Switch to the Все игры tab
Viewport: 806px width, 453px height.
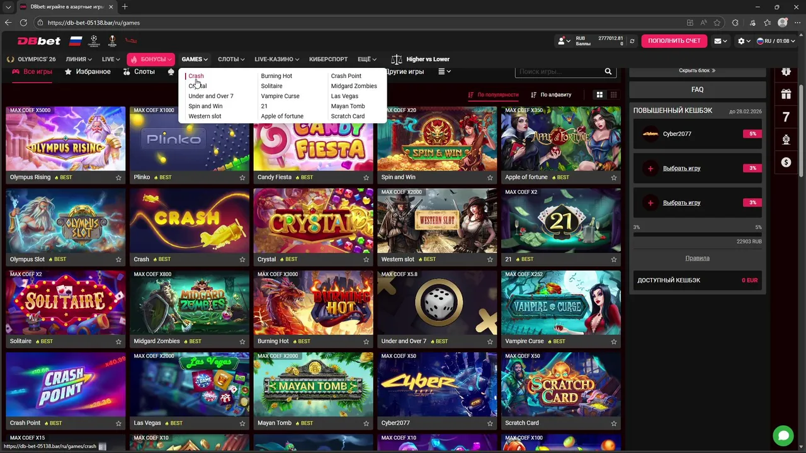pyautogui.click(x=32, y=72)
